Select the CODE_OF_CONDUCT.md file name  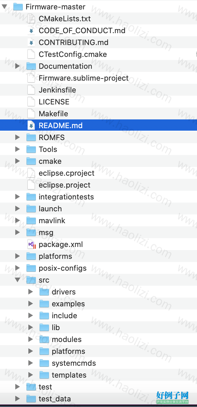pyautogui.click(x=82, y=31)
